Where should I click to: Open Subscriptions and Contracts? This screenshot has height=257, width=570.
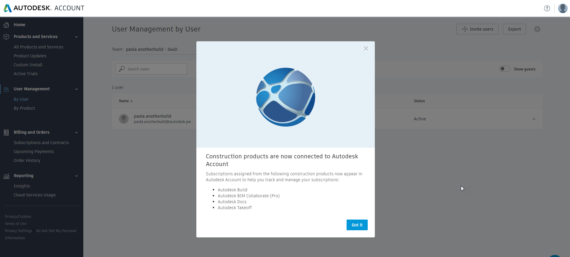(41, 143)
